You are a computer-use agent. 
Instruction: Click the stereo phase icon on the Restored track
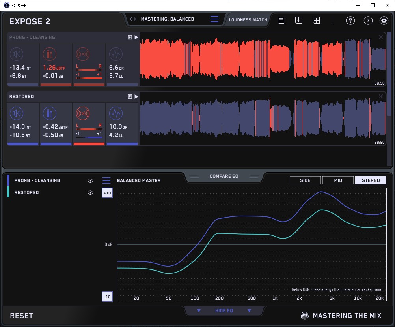[82, 113]
